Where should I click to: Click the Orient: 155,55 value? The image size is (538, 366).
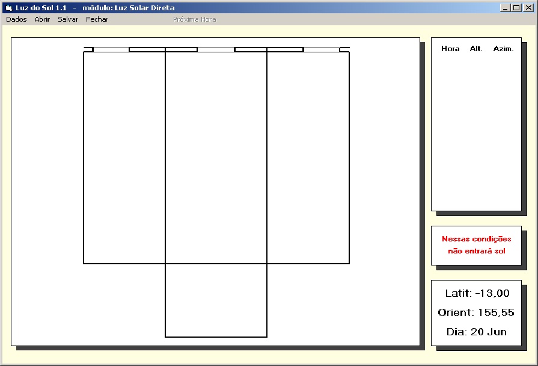[476, 312]
